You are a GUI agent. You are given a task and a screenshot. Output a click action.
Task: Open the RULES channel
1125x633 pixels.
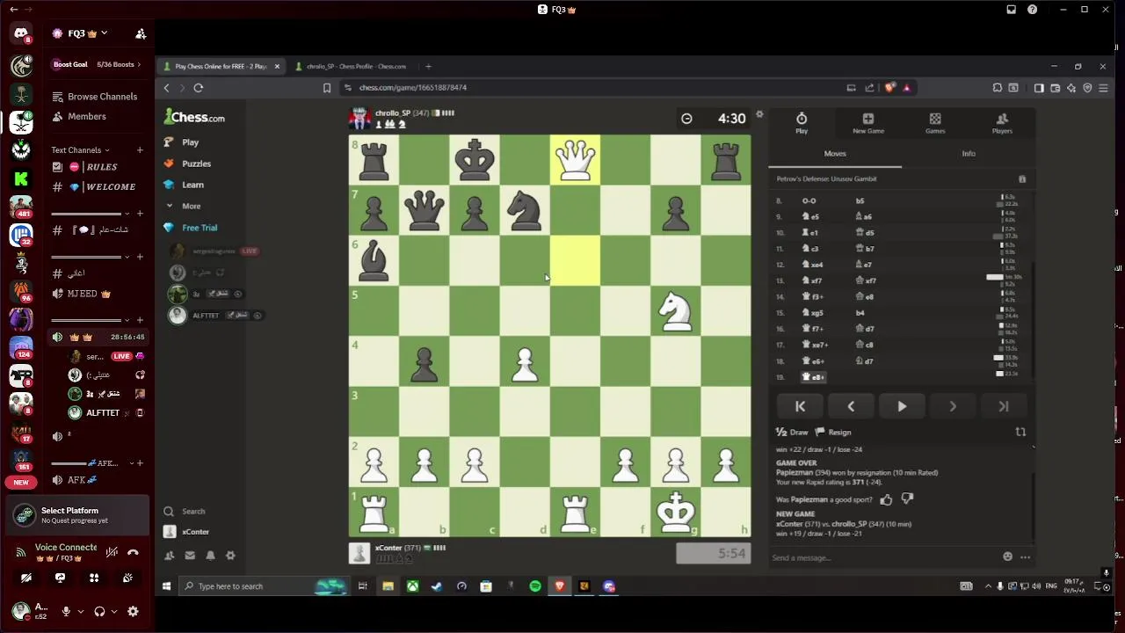coord(95,167)
